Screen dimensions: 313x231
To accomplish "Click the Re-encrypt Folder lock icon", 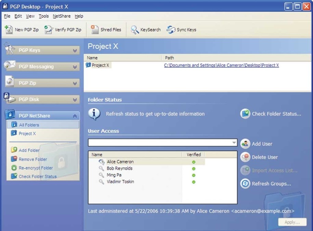I will tap(14, 168).
